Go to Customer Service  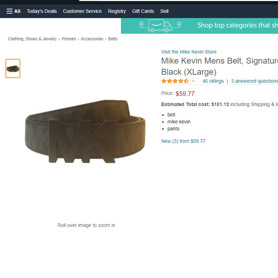[82, 11]
